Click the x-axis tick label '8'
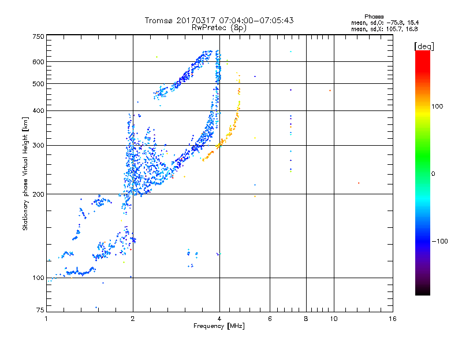This screenshot has height=347, width=462. click(306, 319)
